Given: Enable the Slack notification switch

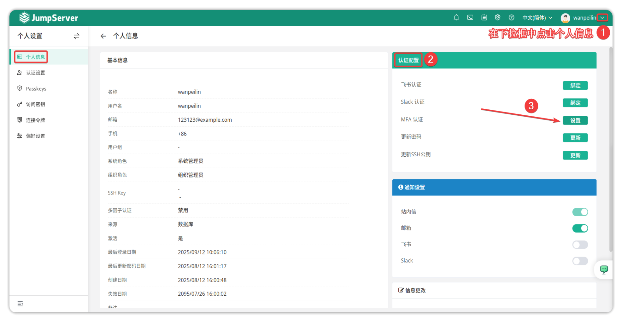Looking at the screenshot, I should (x=580, y=261).
